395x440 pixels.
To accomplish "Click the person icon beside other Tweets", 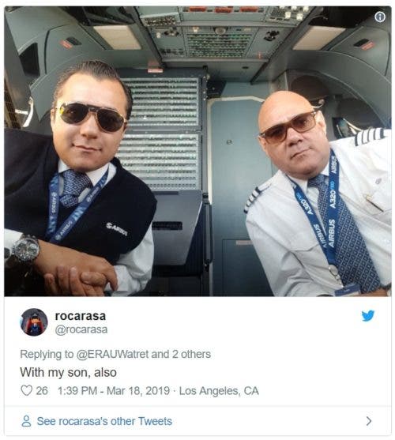I will coord(26,421).
